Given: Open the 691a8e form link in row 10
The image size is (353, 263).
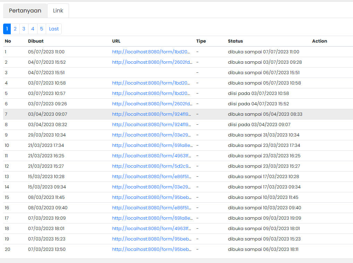Looking at the screenshot, I should 152,145.
